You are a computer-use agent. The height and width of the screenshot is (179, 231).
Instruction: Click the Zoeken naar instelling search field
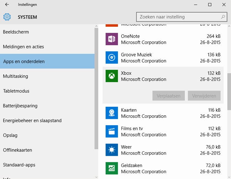click(178, 17)
